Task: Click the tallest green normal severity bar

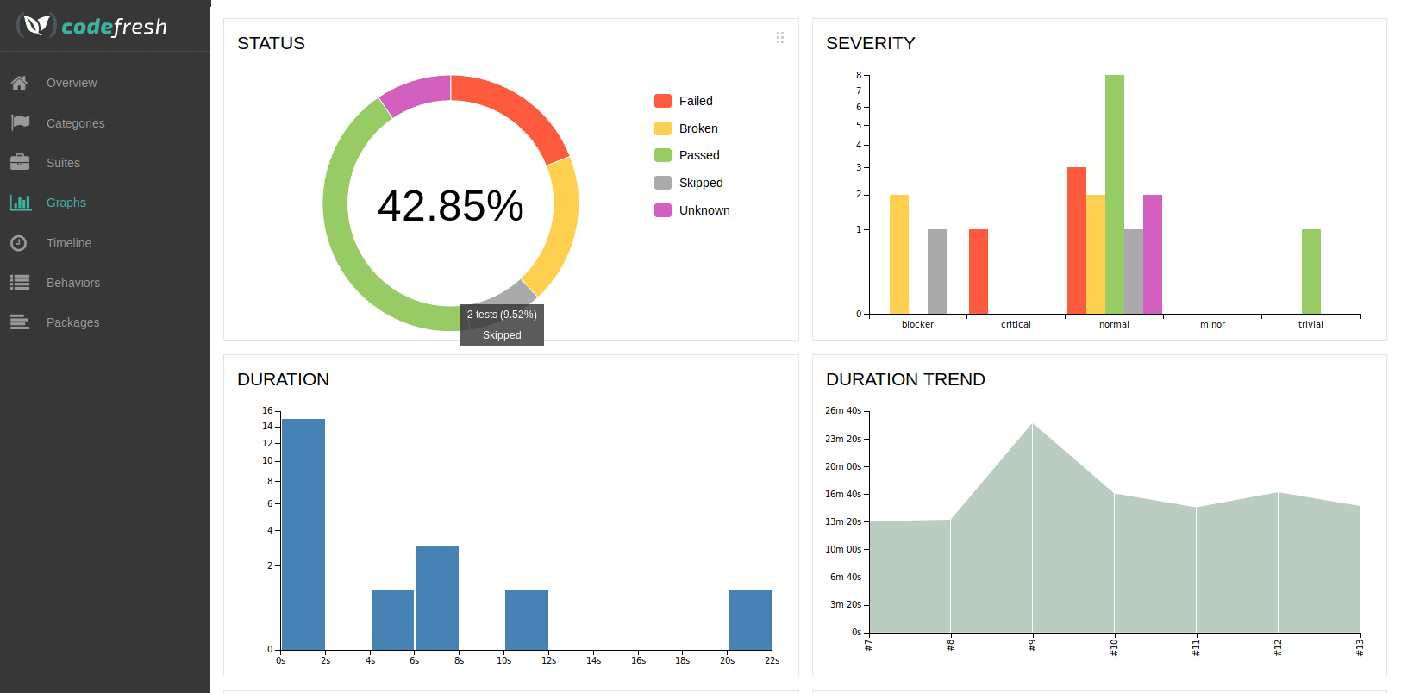Action: point(1114,194)
